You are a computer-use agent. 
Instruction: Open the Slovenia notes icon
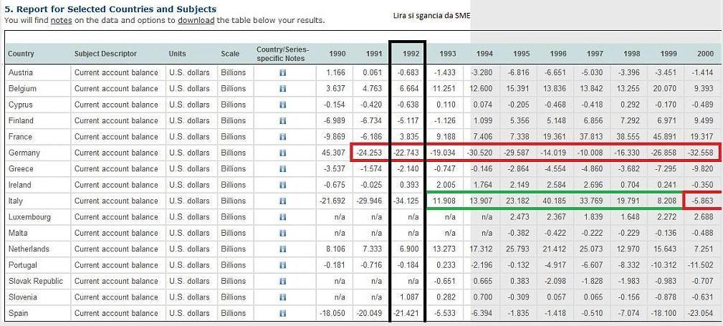283,297
